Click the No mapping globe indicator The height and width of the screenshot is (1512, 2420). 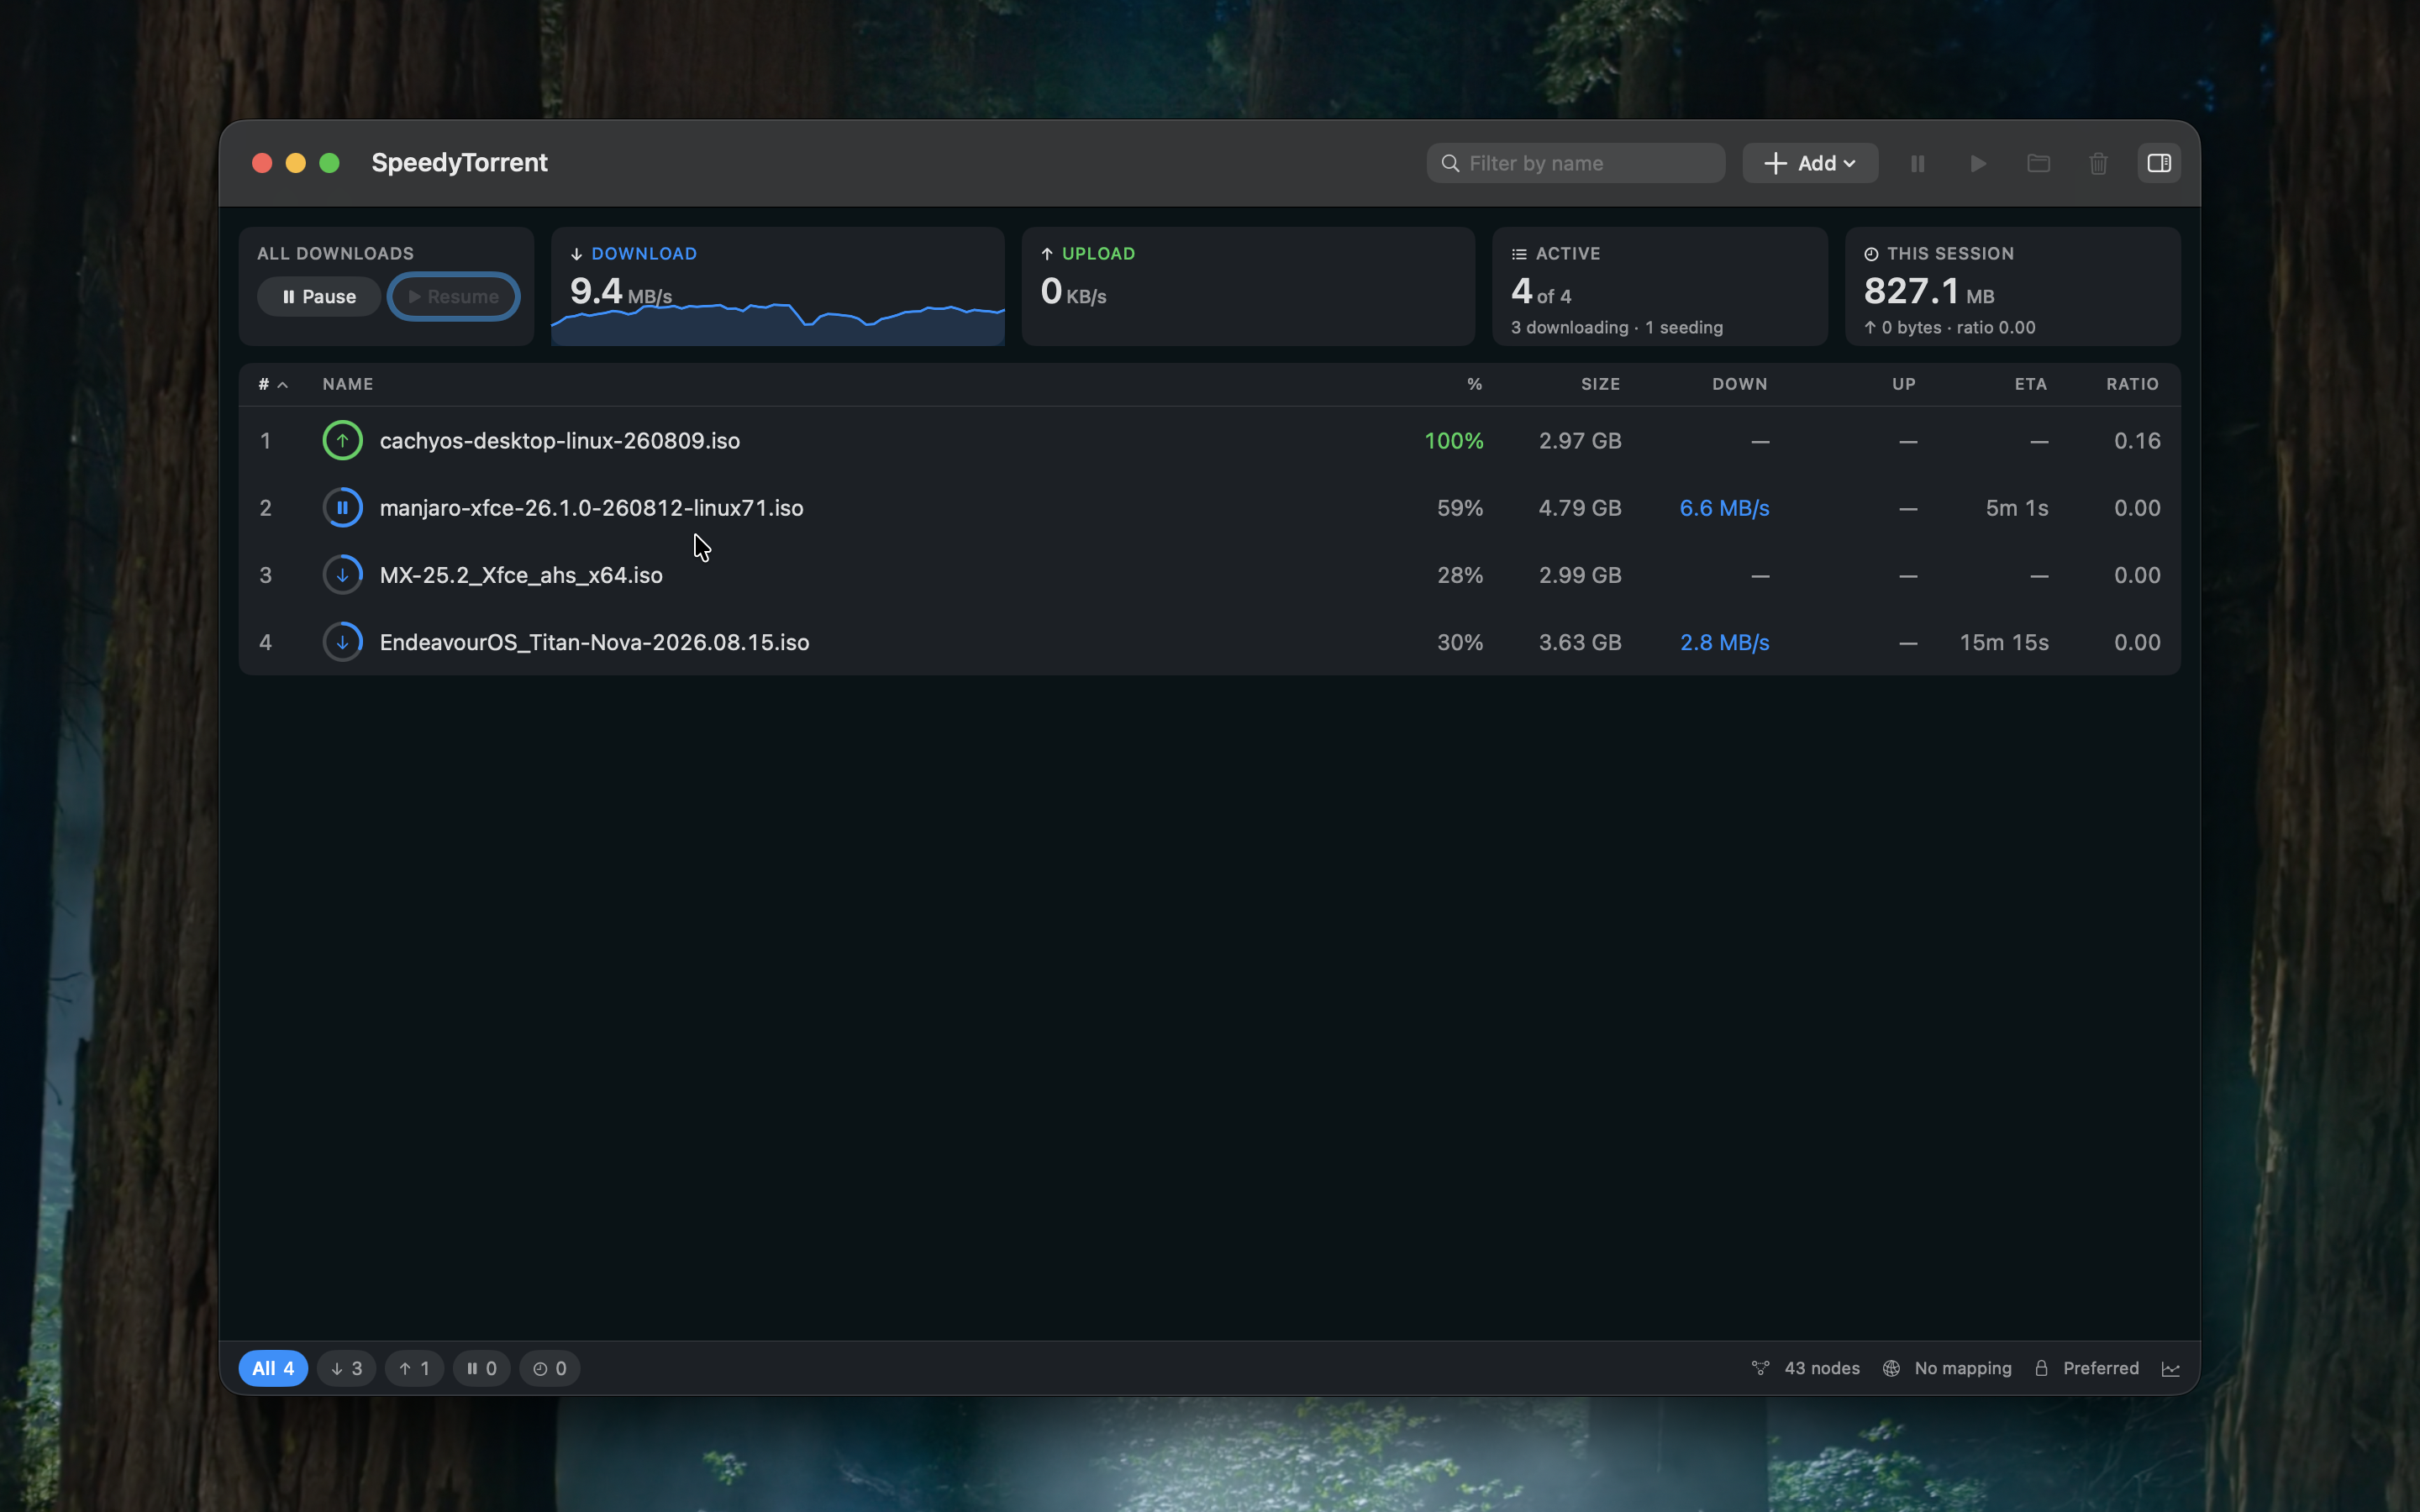point(1946,1368)
